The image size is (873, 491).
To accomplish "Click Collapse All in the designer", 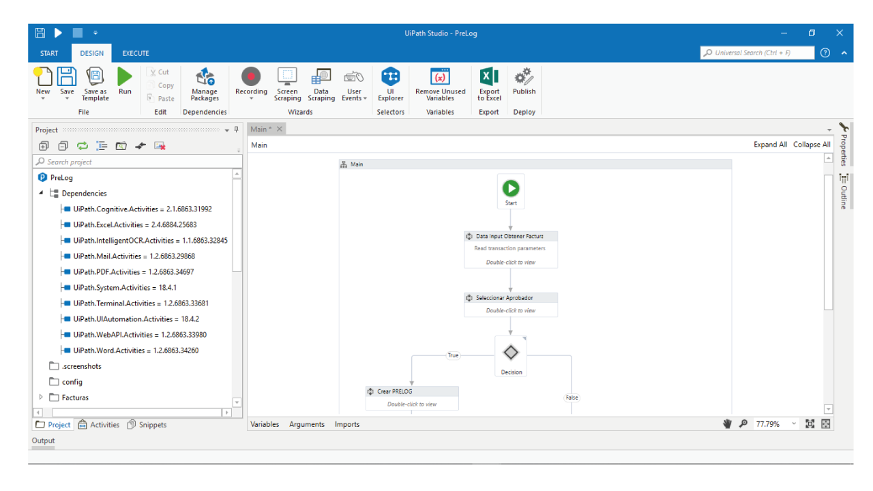I will pyautogui.click(x=812, y=145).
